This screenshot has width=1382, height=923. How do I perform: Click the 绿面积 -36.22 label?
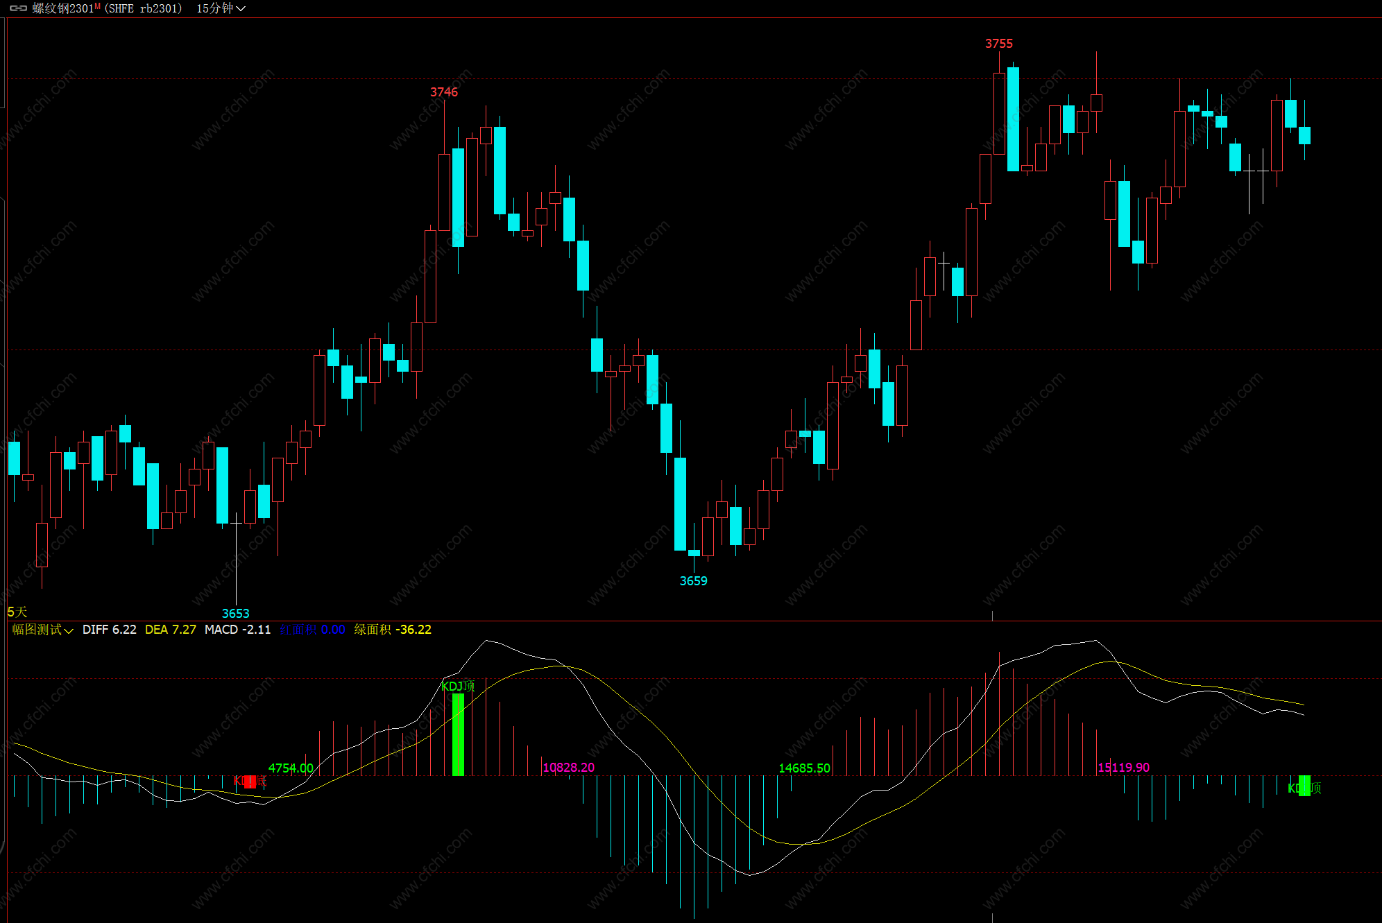393,630
